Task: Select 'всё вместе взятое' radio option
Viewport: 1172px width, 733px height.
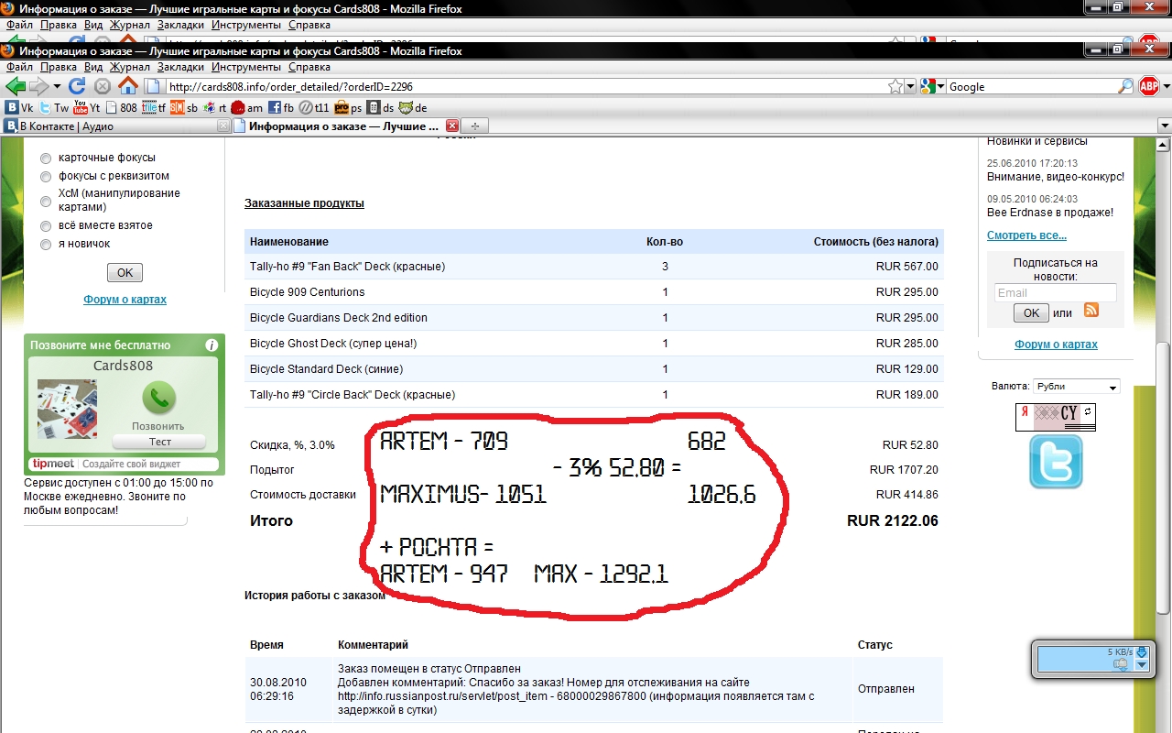Action: [46, 225]
